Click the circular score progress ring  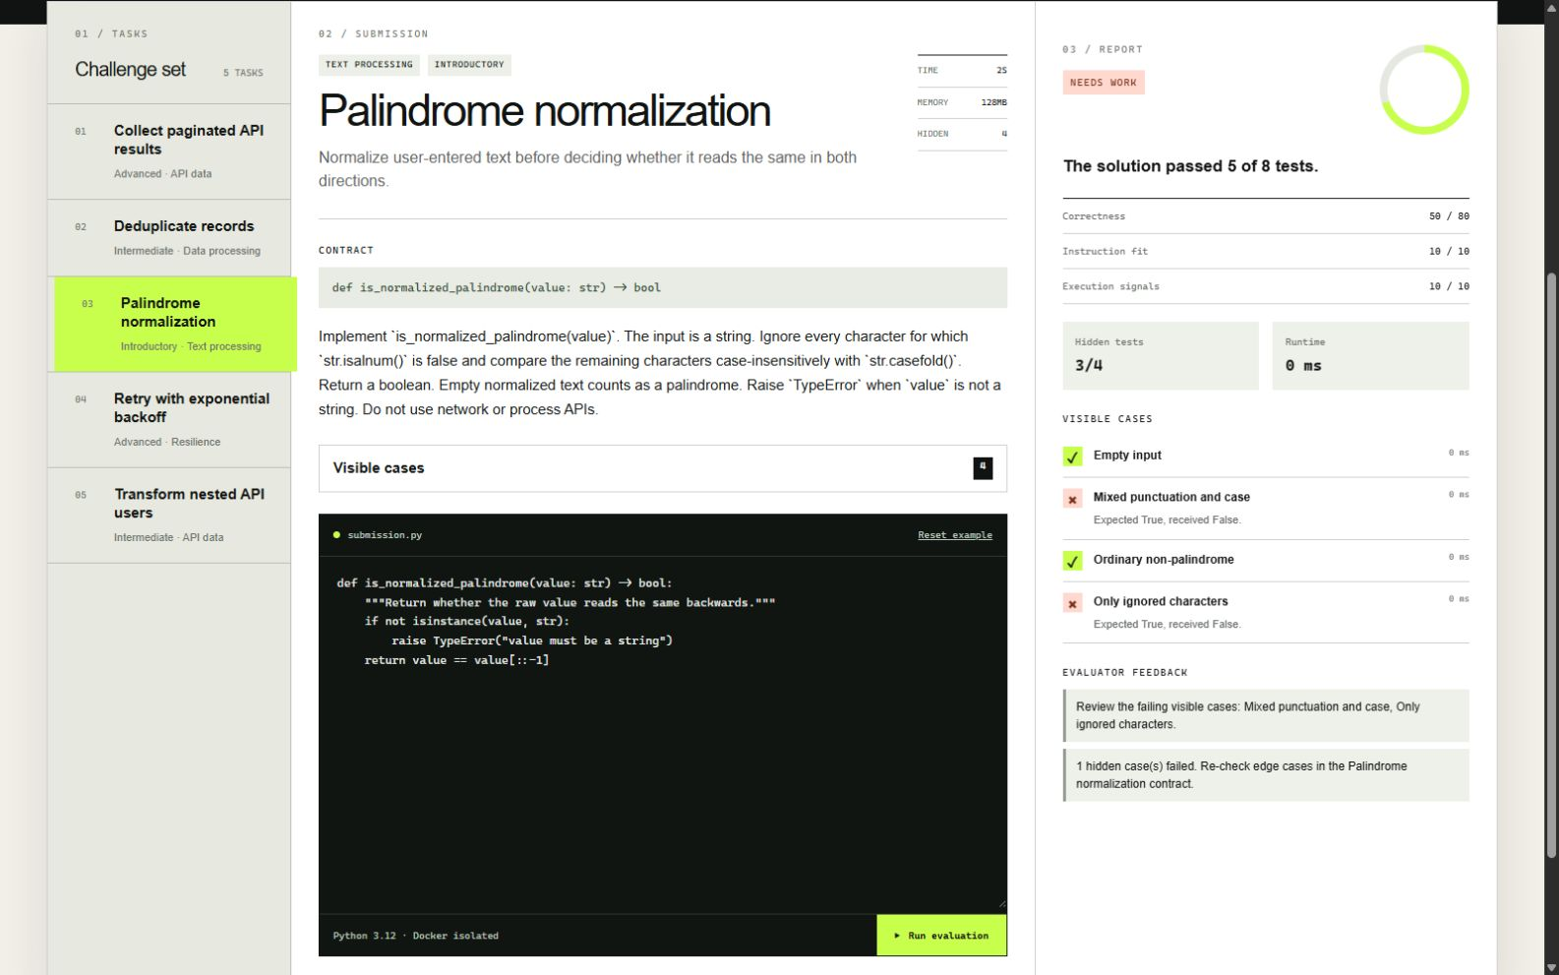click(x=1423, y=90)
